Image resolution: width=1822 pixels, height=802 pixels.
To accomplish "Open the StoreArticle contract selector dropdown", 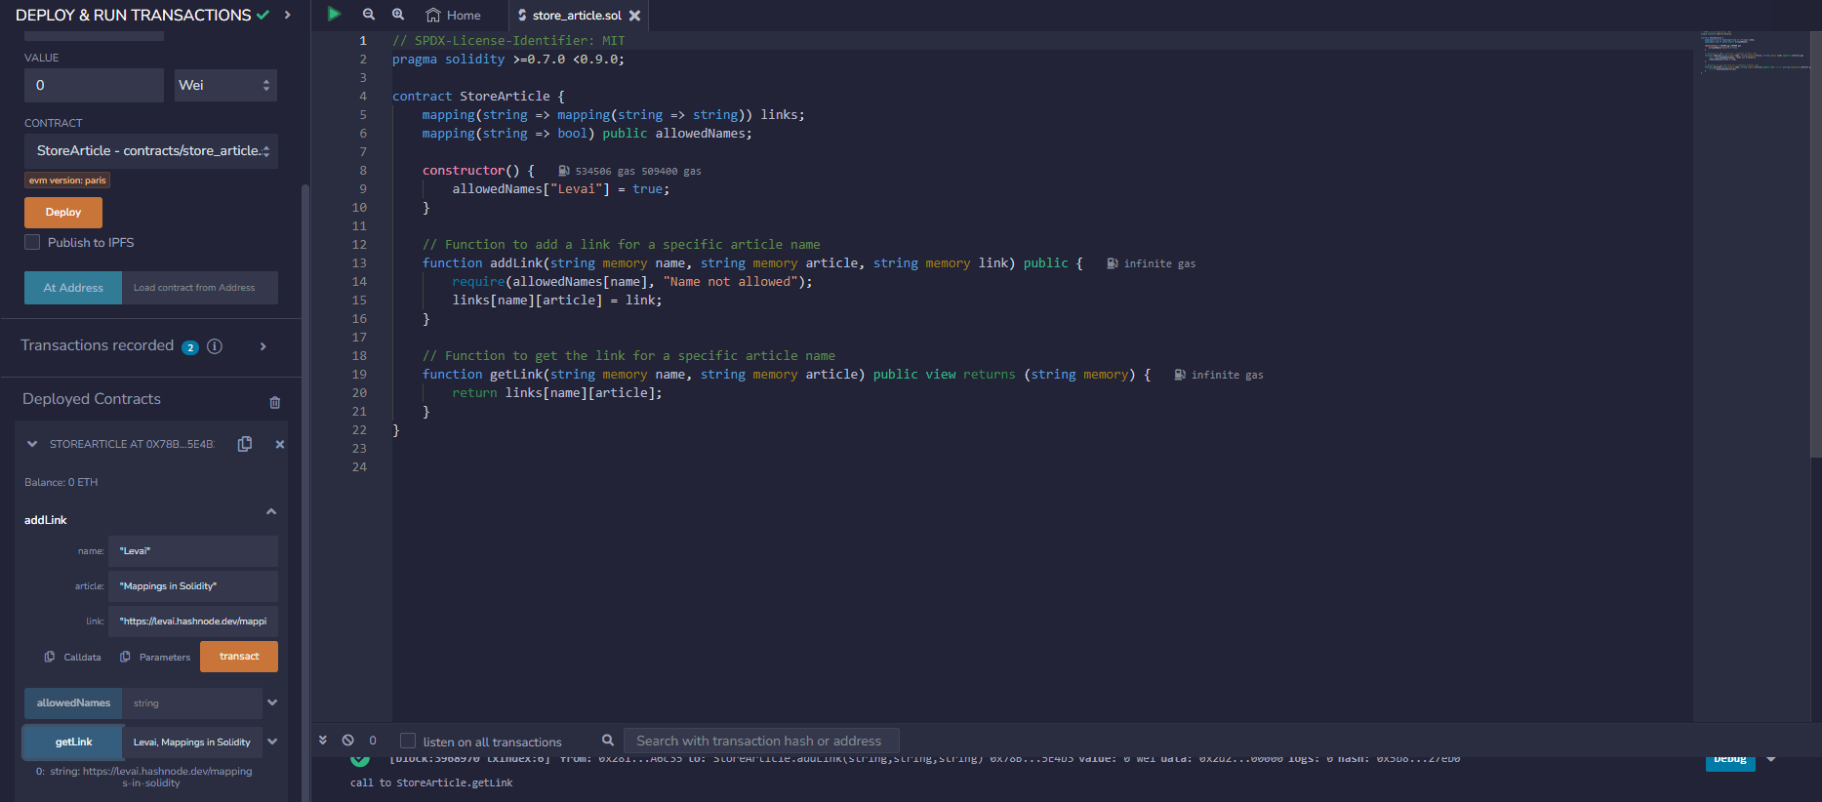I will pos(151,151).
